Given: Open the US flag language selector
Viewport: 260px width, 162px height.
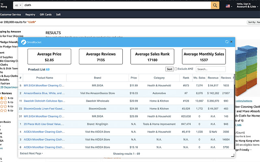Looking at the screenshot, I should (x=229, y=6).
